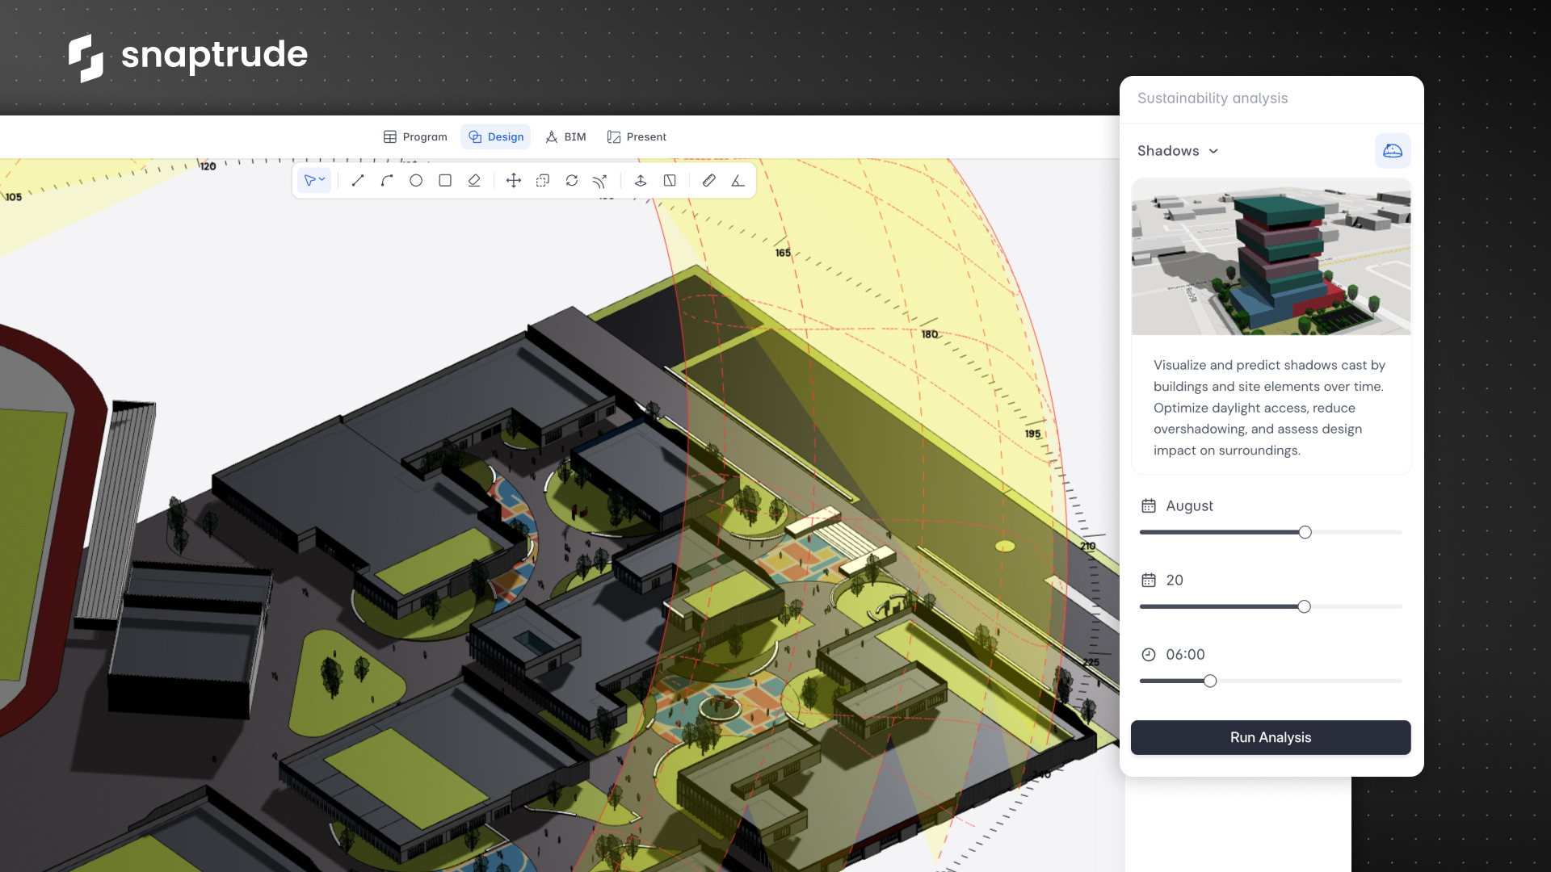Toggle the sun-path dome icon button

coord(1393,151)
